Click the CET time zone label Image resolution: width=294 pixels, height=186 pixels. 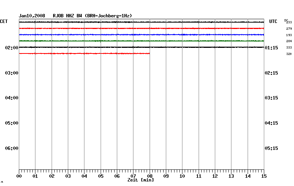coord(4,21)
